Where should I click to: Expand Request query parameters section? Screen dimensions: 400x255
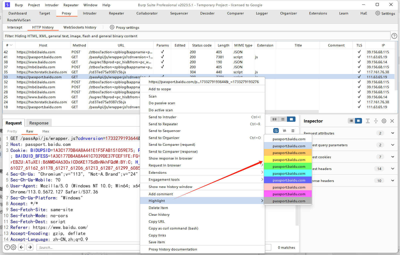[392, 145]
